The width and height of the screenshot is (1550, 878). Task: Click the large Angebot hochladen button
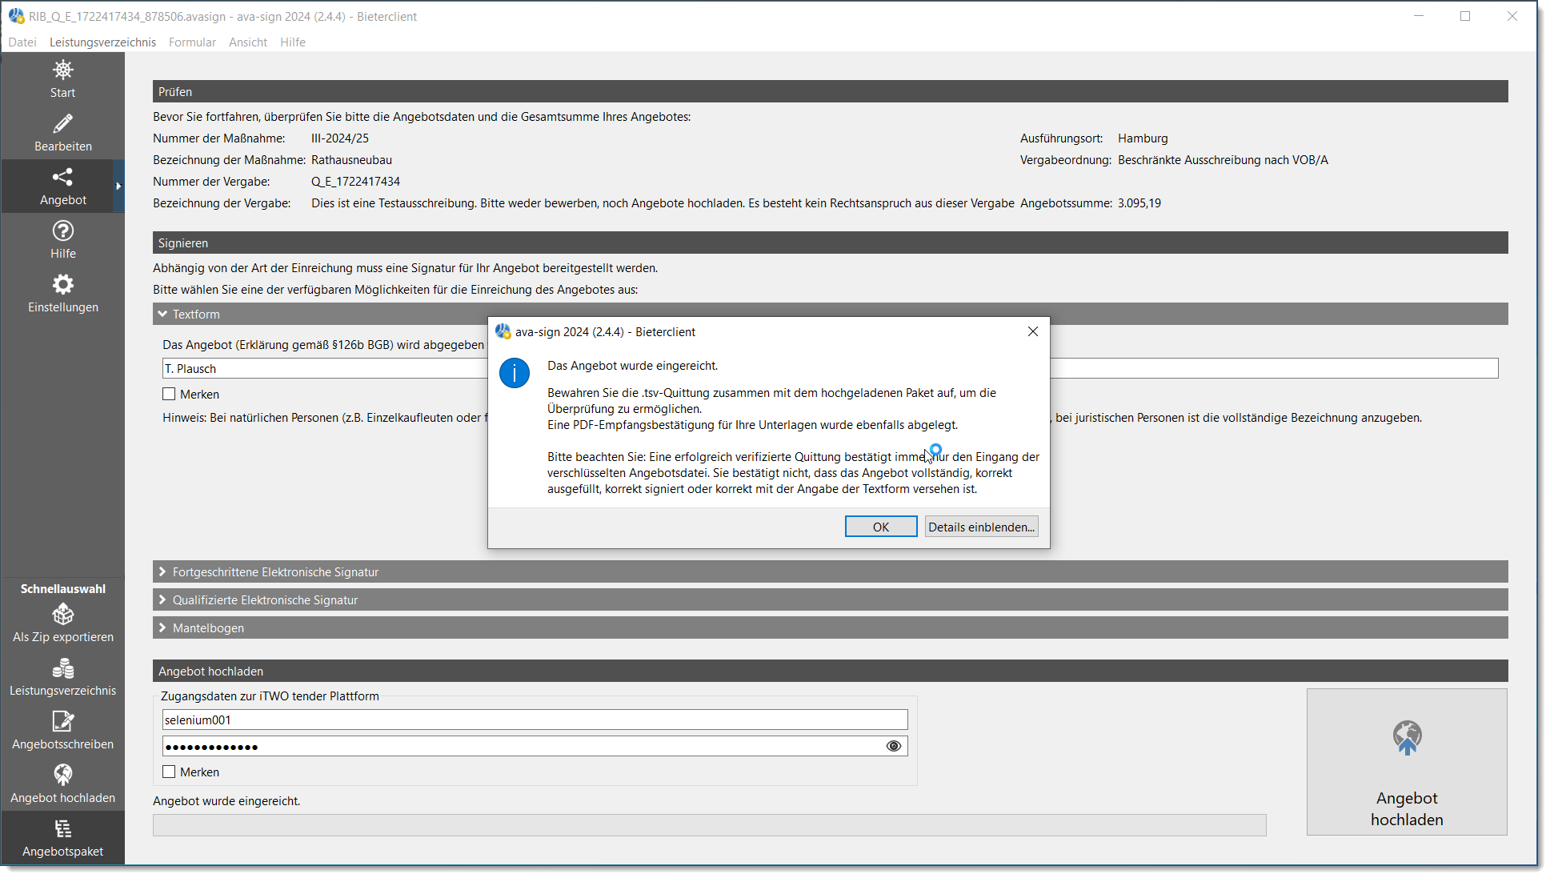1407,762
